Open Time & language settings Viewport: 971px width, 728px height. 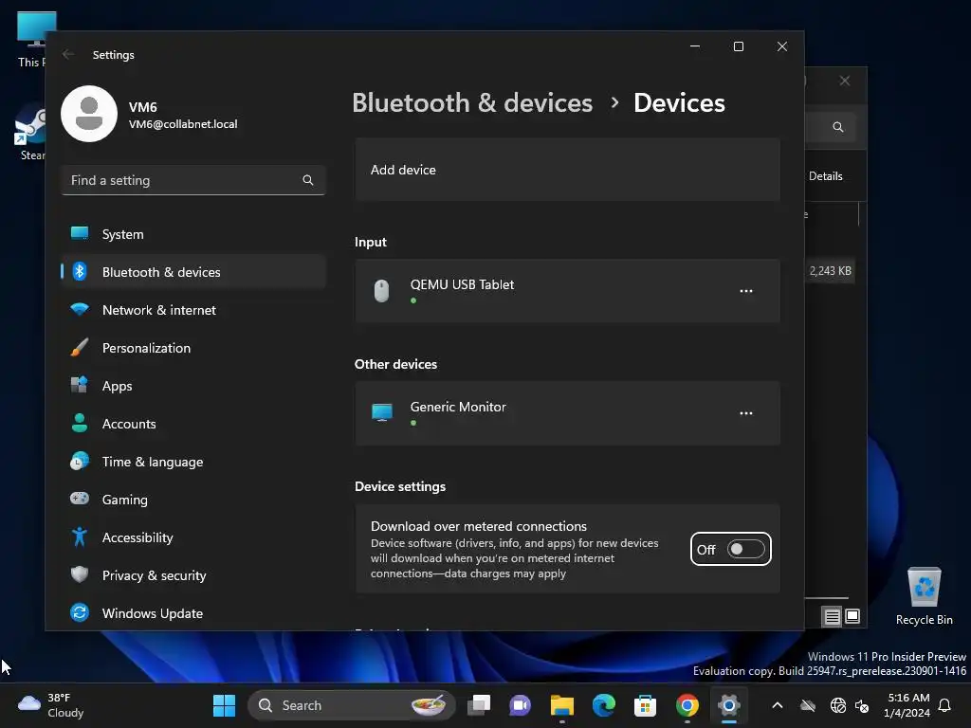pos(193,462)
